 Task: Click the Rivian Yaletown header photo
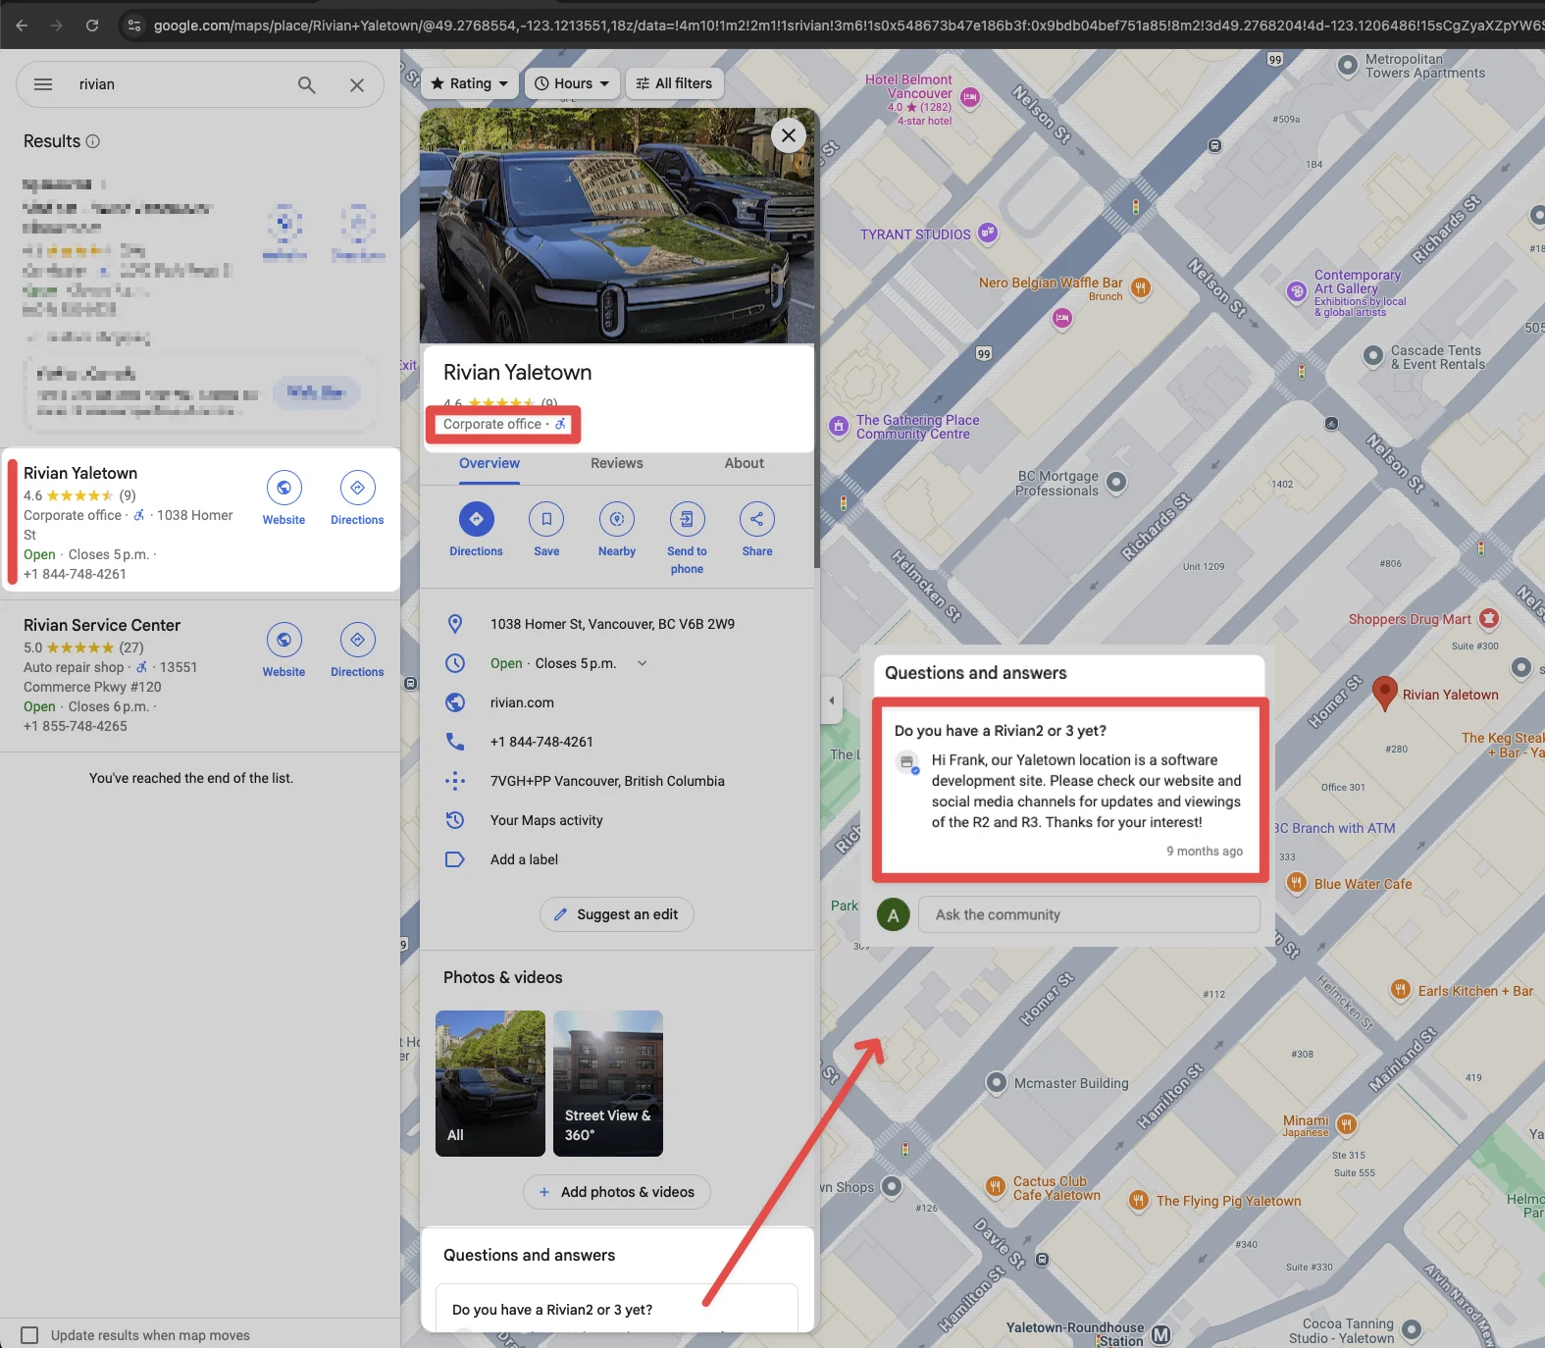[x=617, y=226]
